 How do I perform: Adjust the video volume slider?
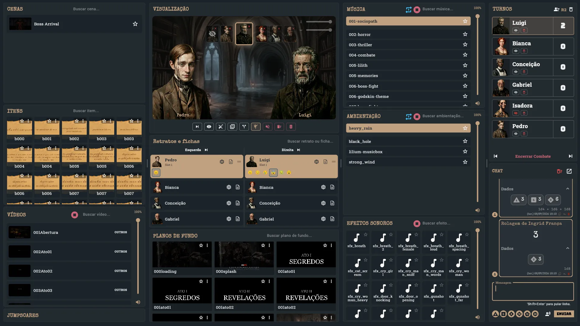click(138, 257)
